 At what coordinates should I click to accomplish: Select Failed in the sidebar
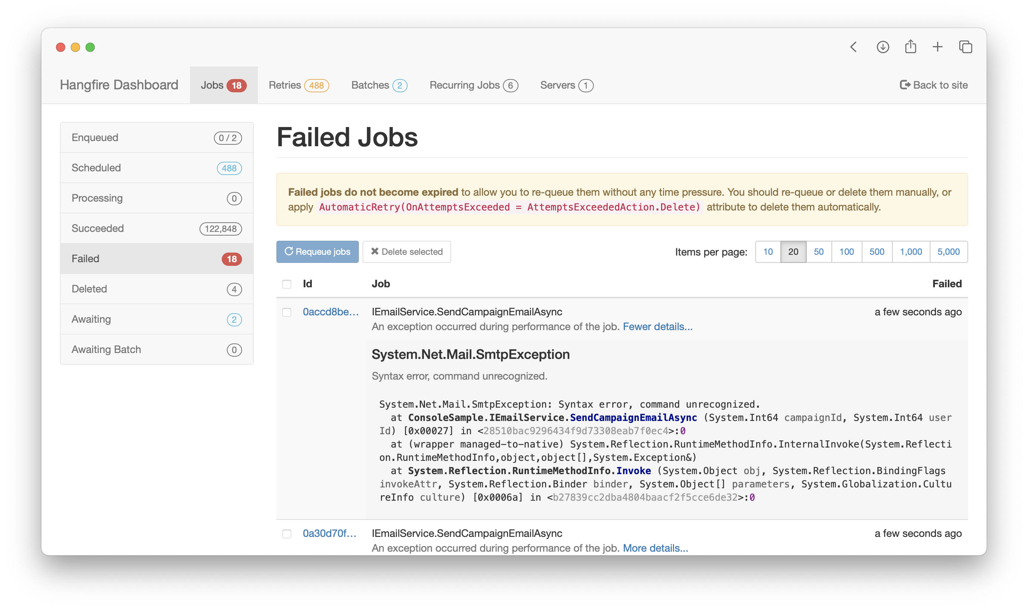point(157,258)
